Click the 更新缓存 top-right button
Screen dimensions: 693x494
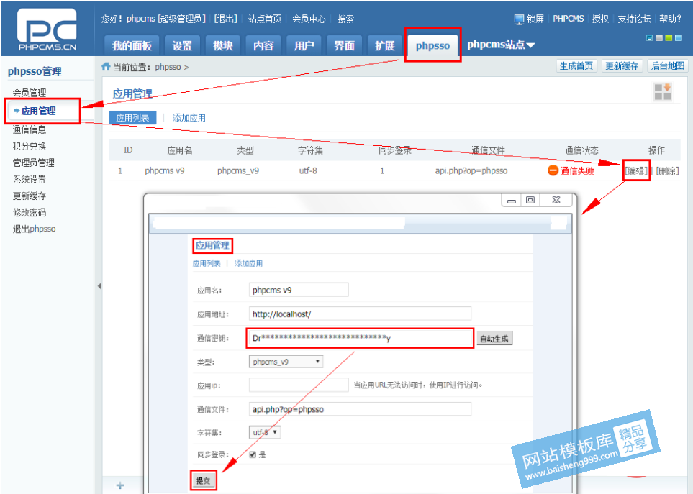(x=622, y=65)
